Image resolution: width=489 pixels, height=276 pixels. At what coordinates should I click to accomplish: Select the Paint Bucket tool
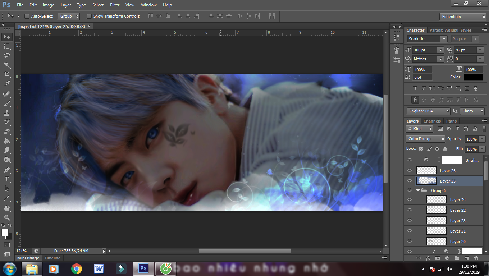(7, 141)
